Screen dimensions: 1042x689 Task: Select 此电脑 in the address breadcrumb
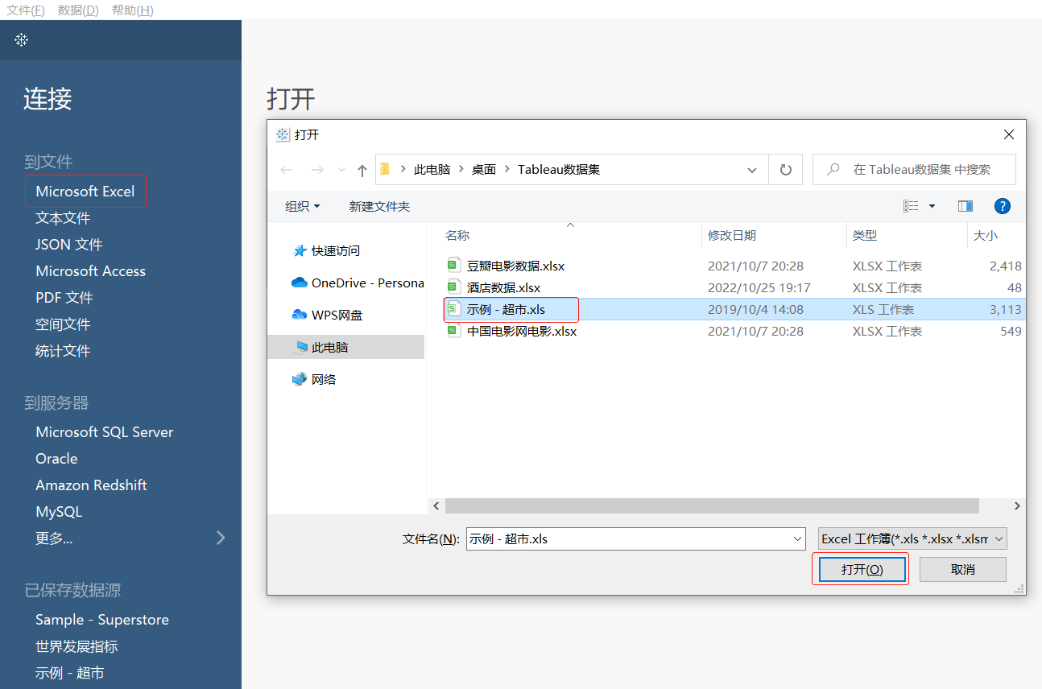pos(432,169)
